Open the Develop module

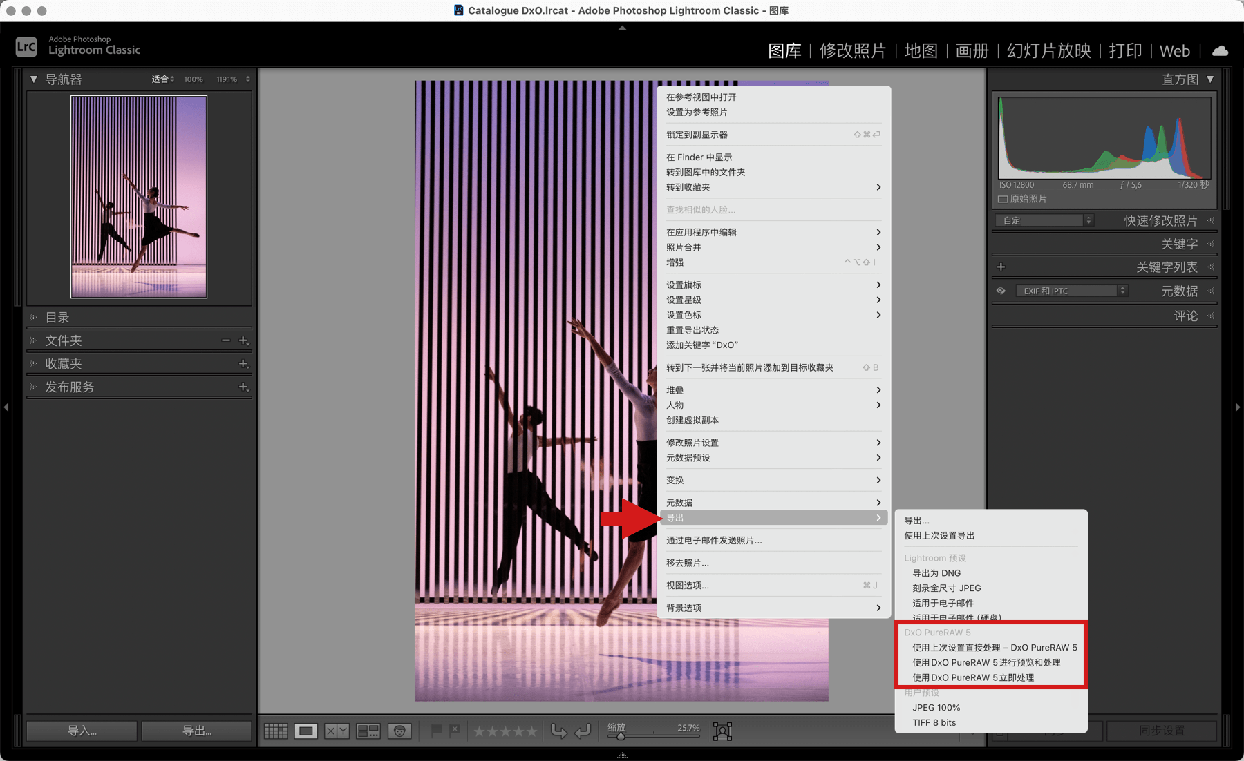pos(853,50)
